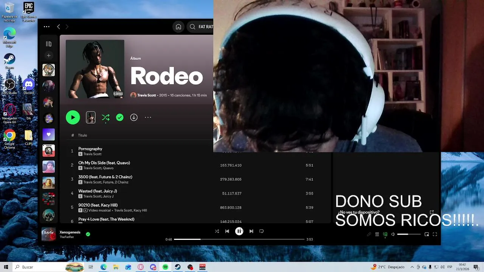The image size is (484, 272).
Task: Go forward using the Spotify forward arrow
Action: click(67, 27)
